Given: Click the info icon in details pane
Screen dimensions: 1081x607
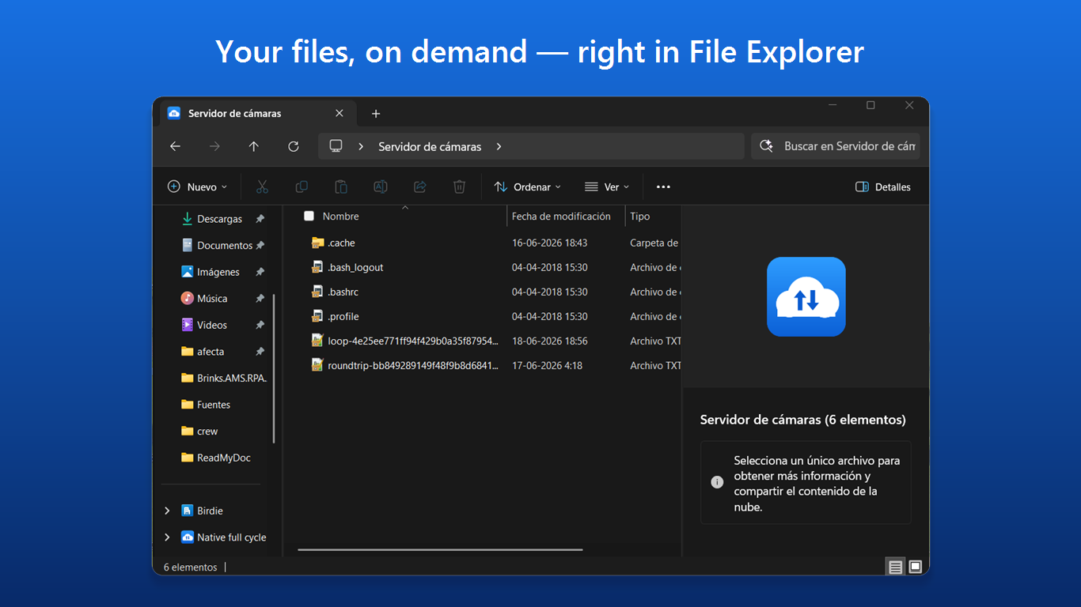Looking at the screenshot, I should [717, 482].
